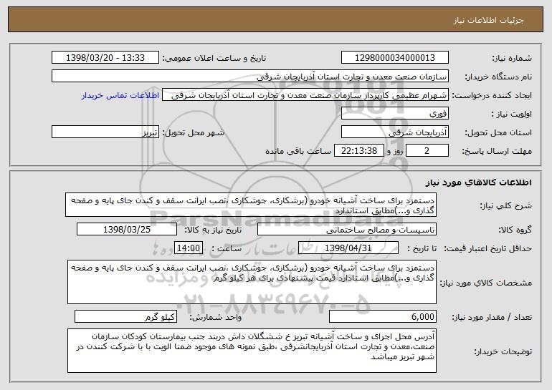The image size is (552, 390).
Task: Open the اطلاعات تماس خریدار link
Action: tap(120, 95)
